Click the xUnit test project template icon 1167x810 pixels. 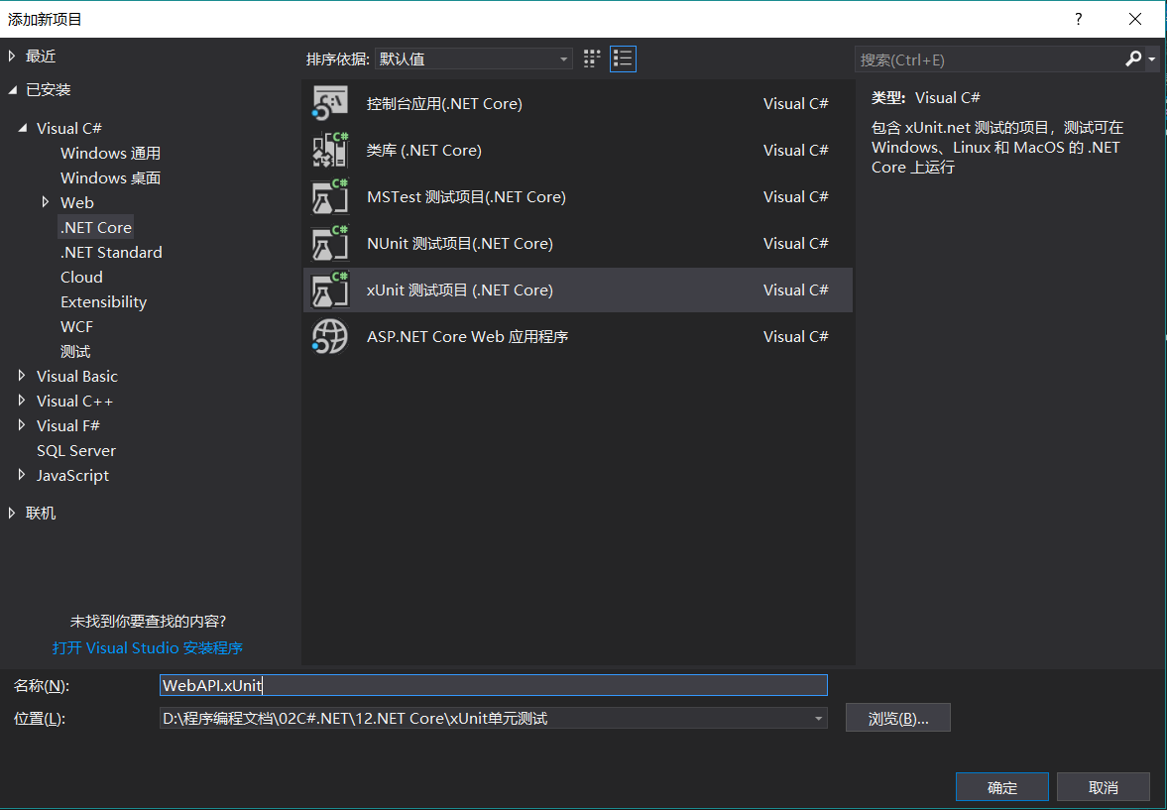(x=330, y=289)
